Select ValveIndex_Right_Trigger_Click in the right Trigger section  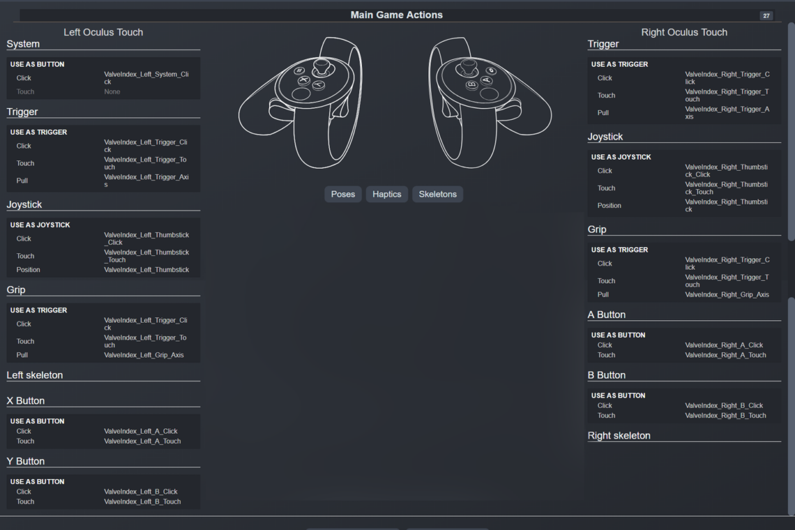click(x=727, y=78)
